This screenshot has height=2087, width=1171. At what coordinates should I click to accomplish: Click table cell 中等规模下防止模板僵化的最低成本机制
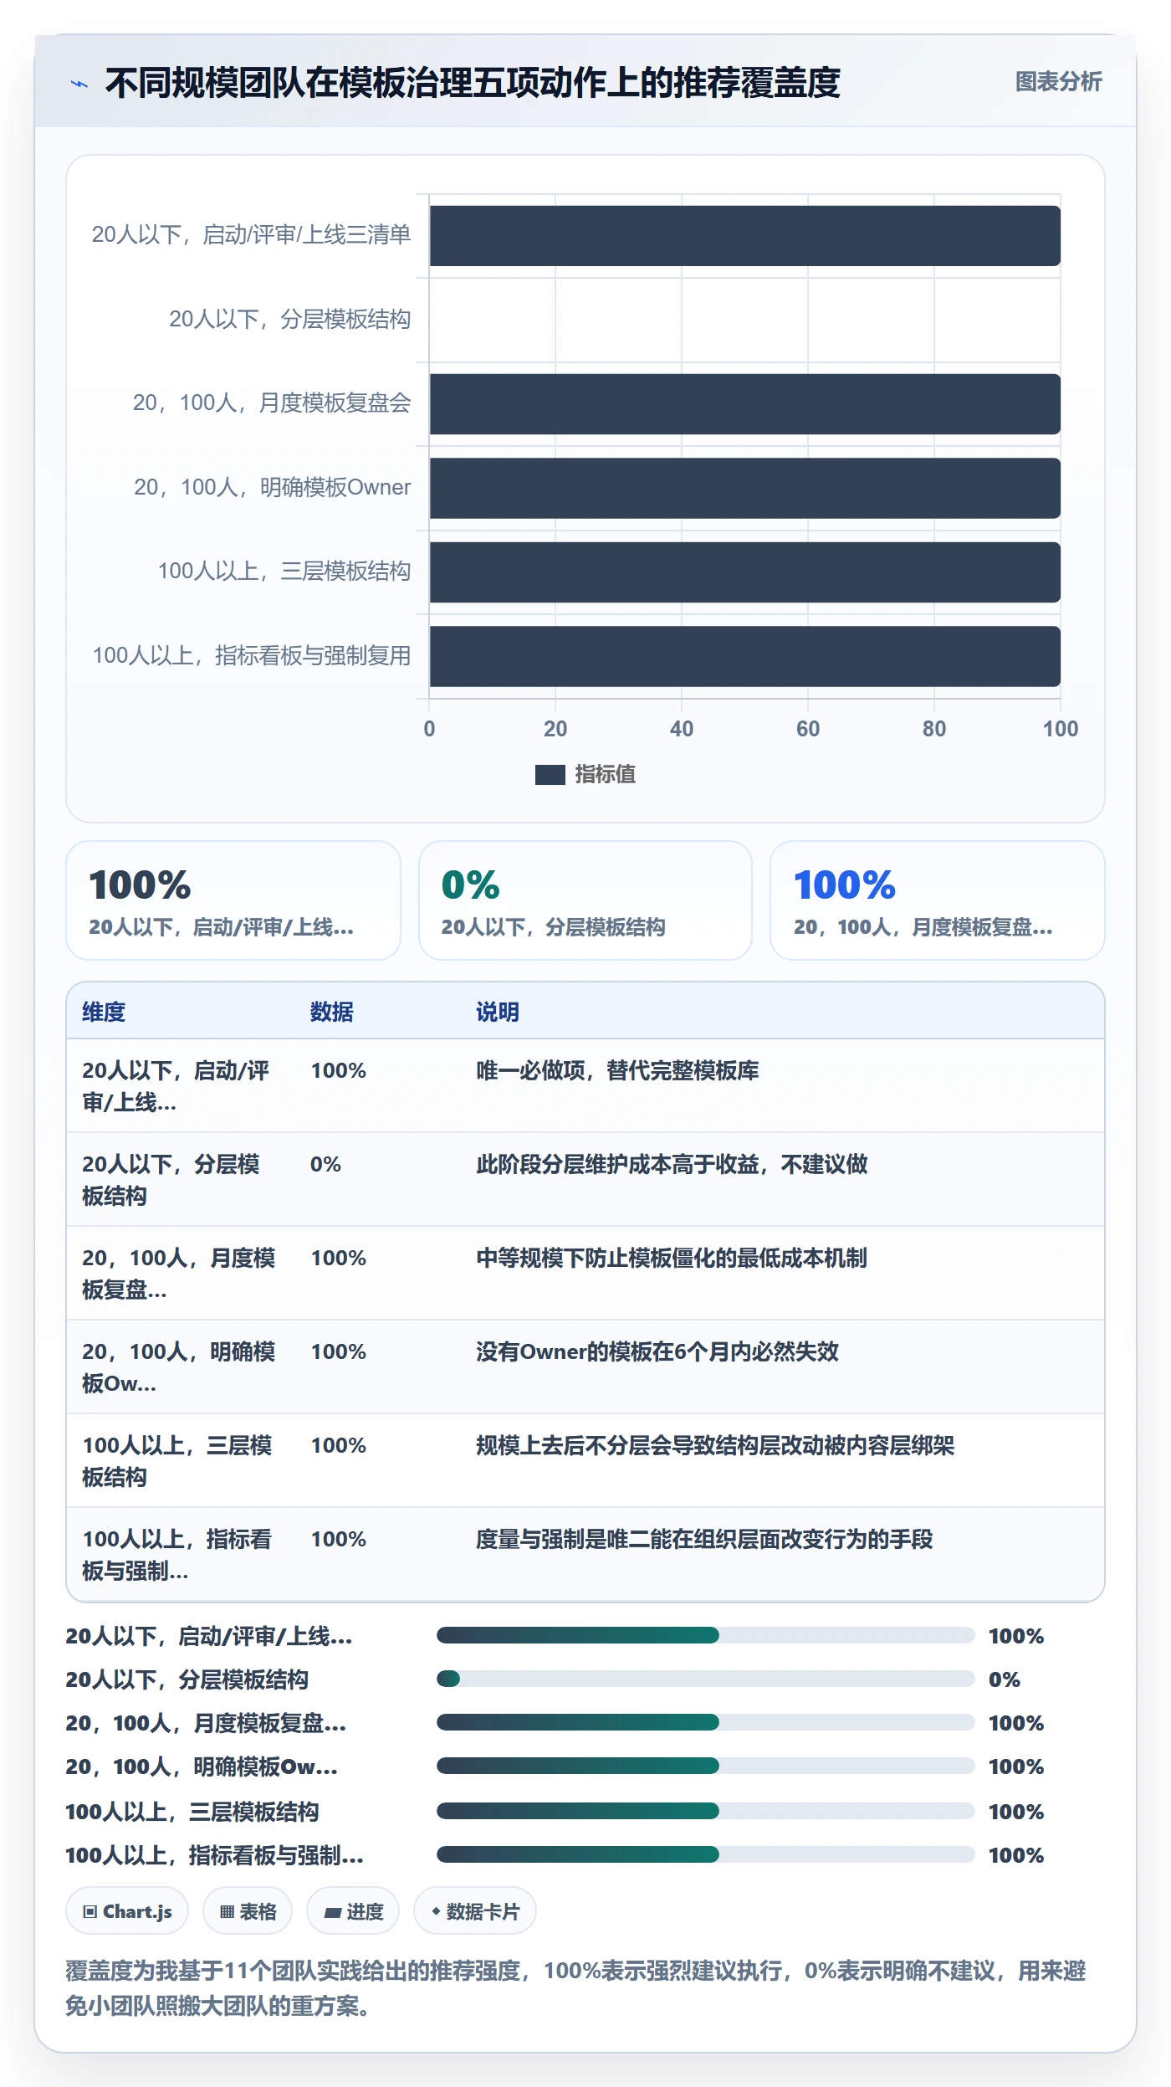click(672, 1258)
